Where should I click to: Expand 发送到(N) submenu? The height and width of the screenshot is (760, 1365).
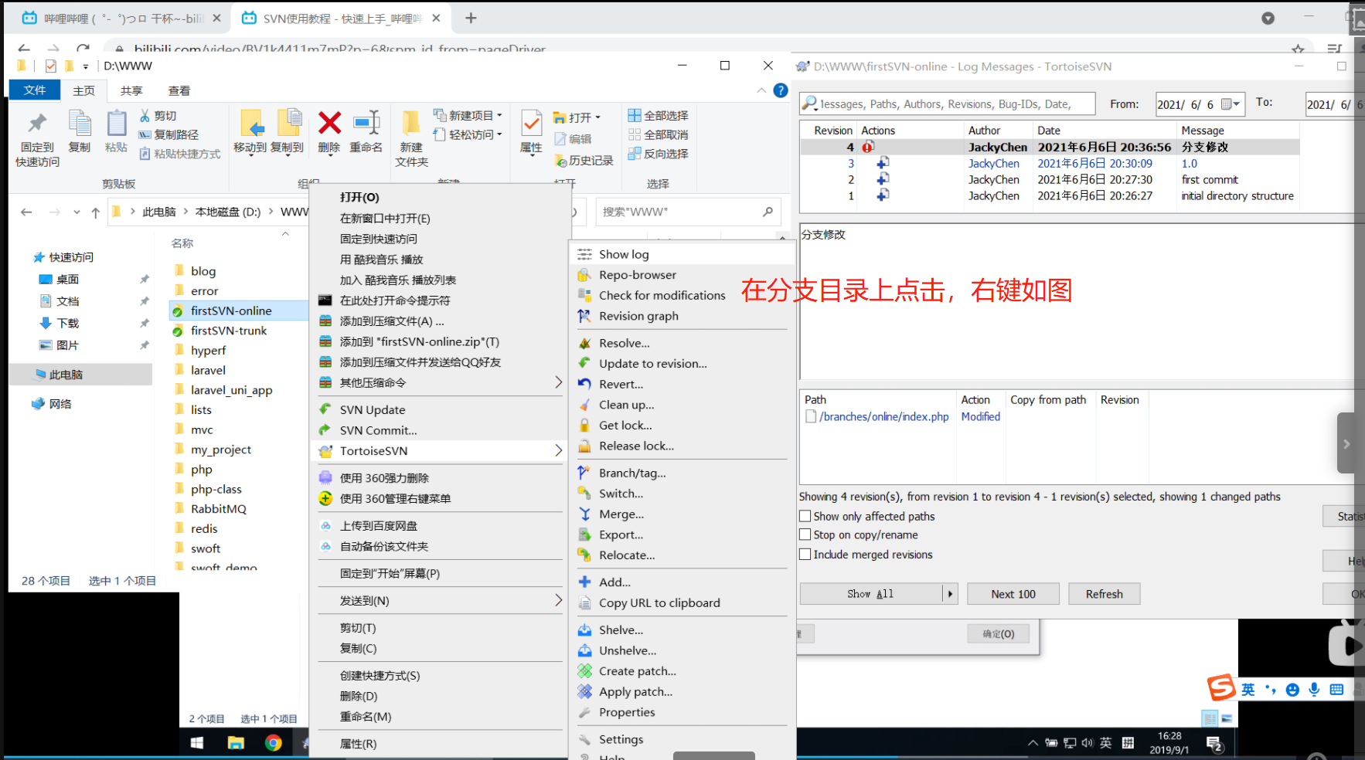[558, 600]
